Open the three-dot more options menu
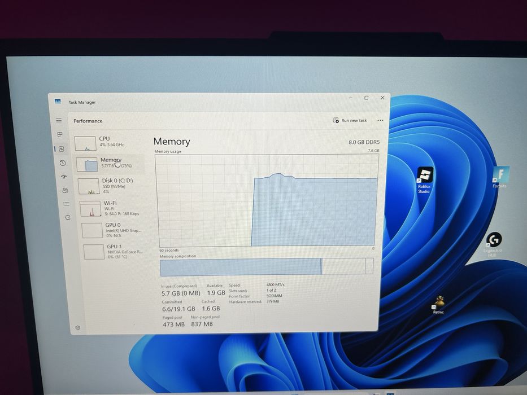 [380, 120]
